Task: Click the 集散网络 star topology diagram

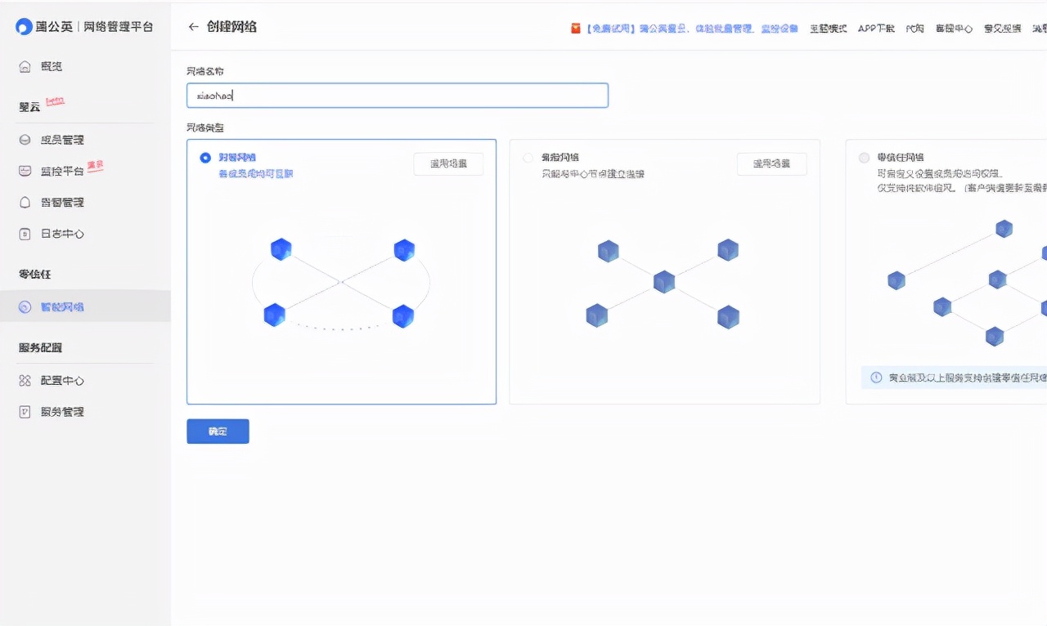Action: coord(663,283)
